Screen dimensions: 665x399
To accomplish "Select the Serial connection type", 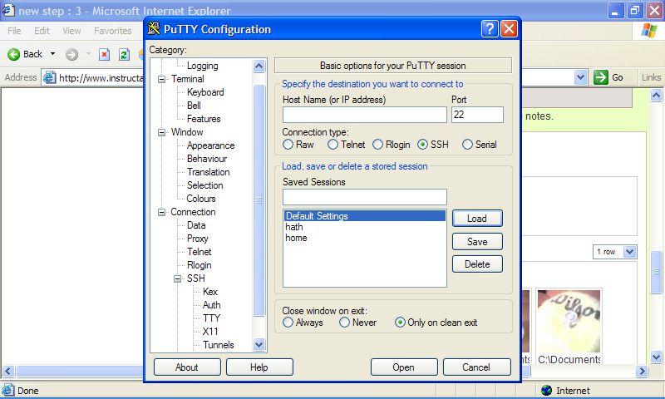I will point(467,145).
